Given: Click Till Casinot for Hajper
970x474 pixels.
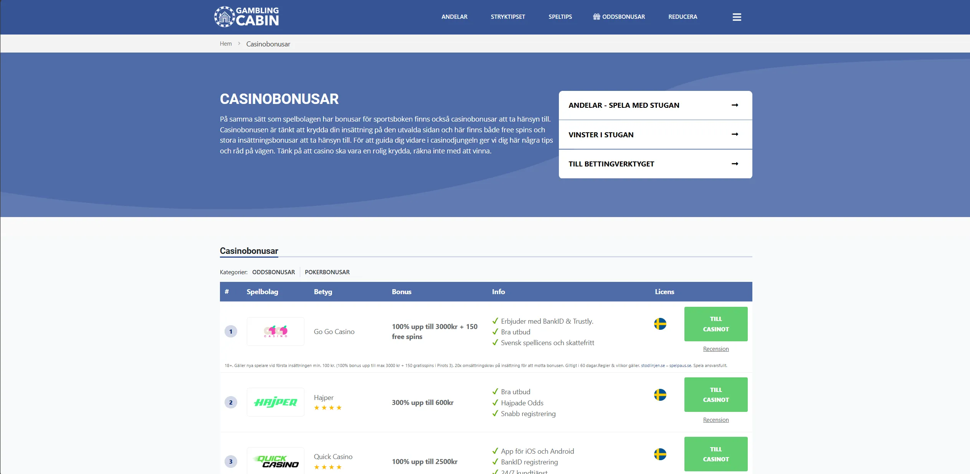Looking at the screenshot, I should pos(716,395).
